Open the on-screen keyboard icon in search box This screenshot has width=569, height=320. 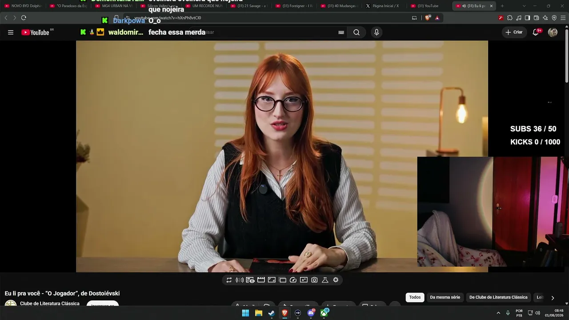click(341, 32)
